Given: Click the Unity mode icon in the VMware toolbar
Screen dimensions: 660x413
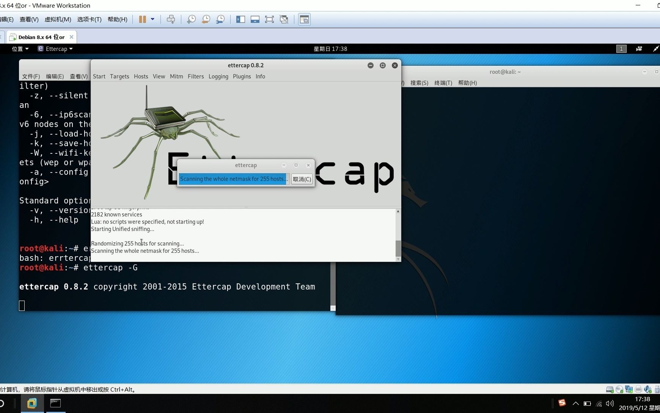Looking at the screenshot, I should tap(284, 19).
